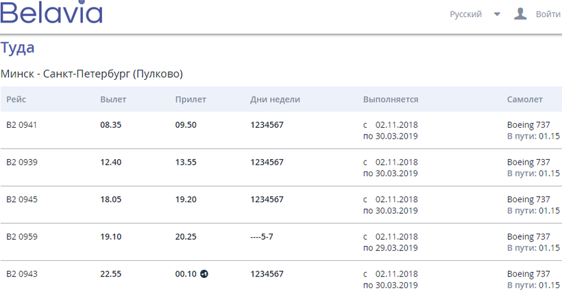562x291 pixels.
Task: Select flight B2 0941 row
Action: [21, 125]
